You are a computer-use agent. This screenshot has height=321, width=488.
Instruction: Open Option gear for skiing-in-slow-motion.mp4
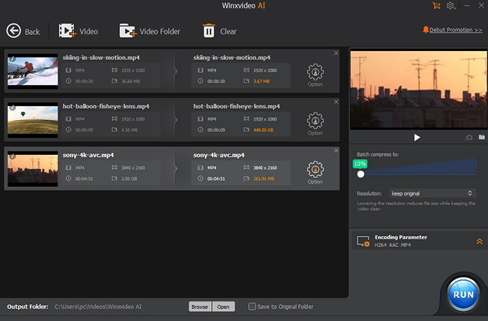pyautogui.click(x=315, y=72)
